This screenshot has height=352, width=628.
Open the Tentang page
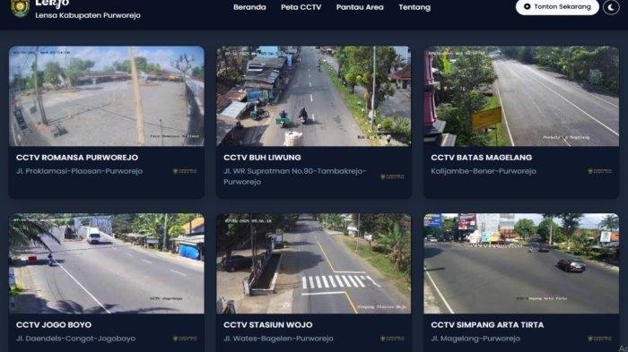tap(414, 7)
